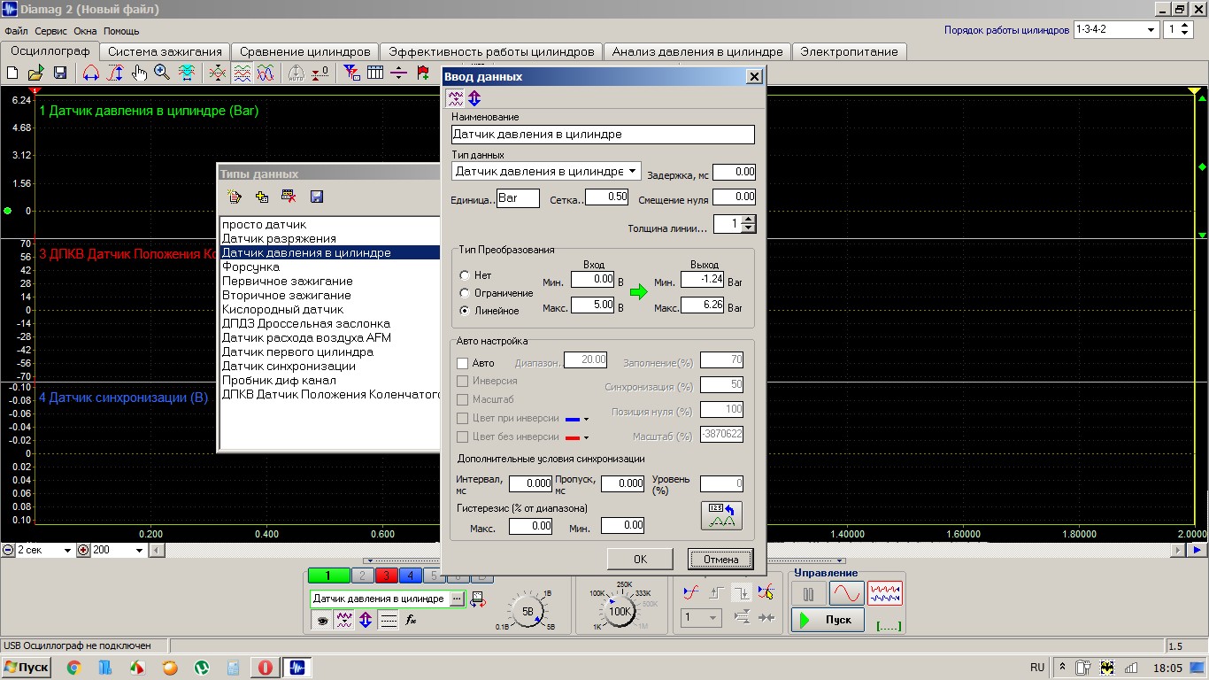This screenshot has height=680, width=1209.
Task: Switch to Электропитание tab
Action: click(849, 51)
